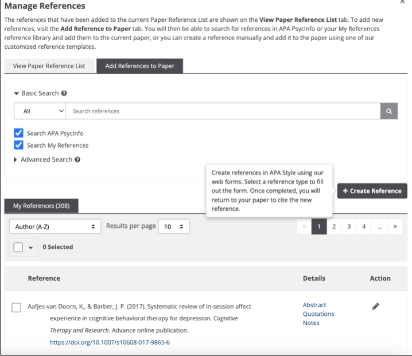Uncheck Search My References checkbox
This screenshot has height=356, width=412.
pyautogui.click(x=19, y=145)
